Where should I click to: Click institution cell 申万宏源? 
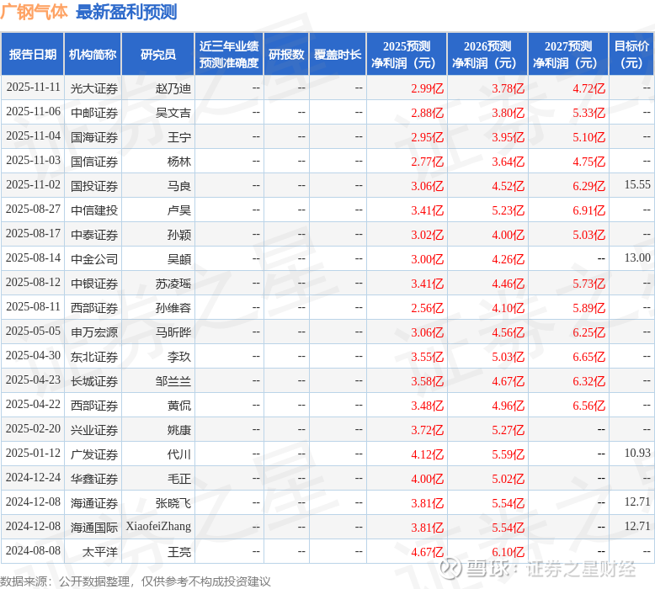[94, 332]
